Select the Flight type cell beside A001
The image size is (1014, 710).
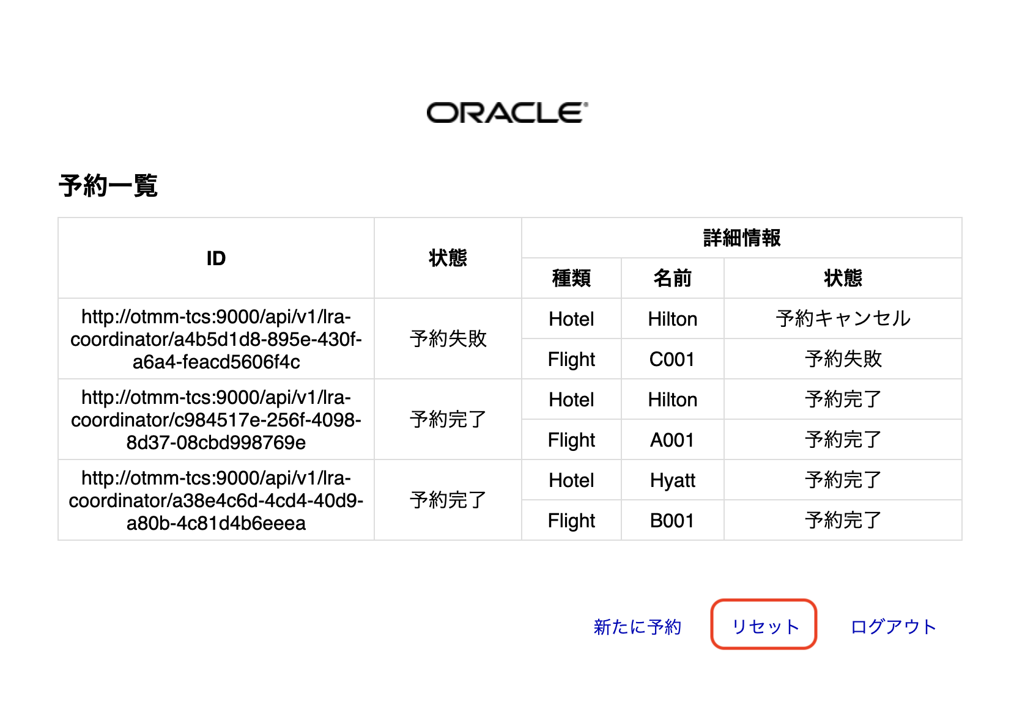(571, 440)
